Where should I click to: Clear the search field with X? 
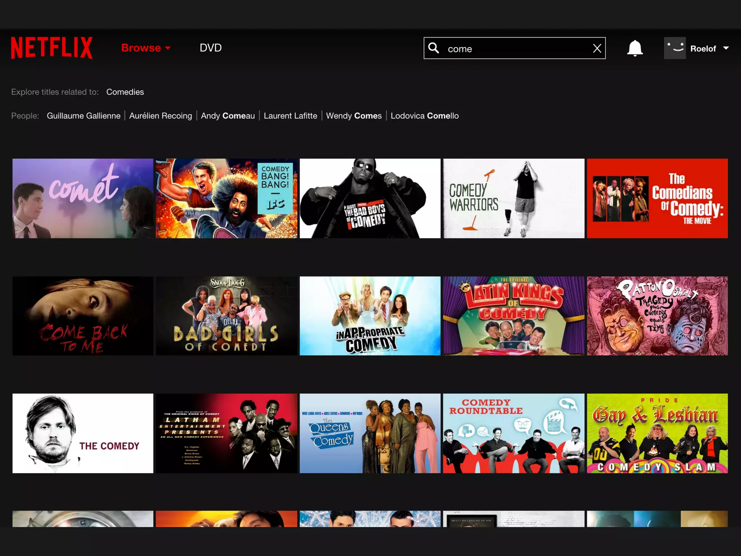tap(597, 48)
